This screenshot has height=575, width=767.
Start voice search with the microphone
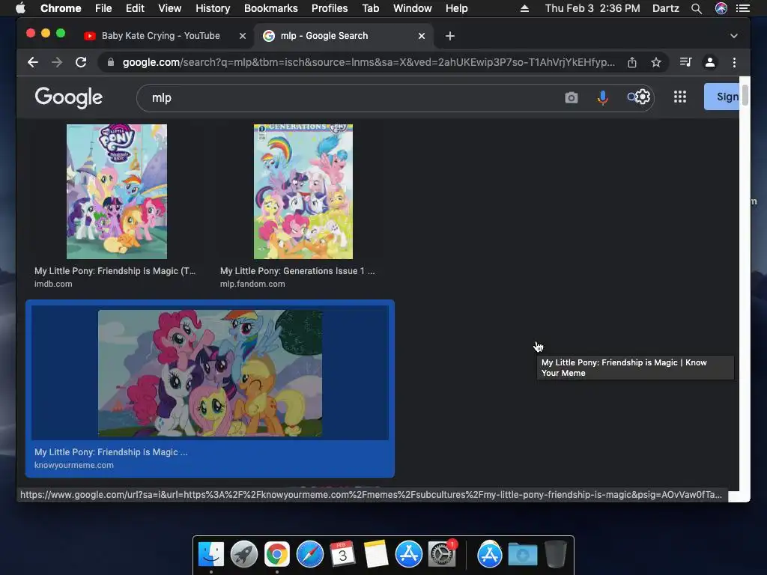(x=603, y=98)
